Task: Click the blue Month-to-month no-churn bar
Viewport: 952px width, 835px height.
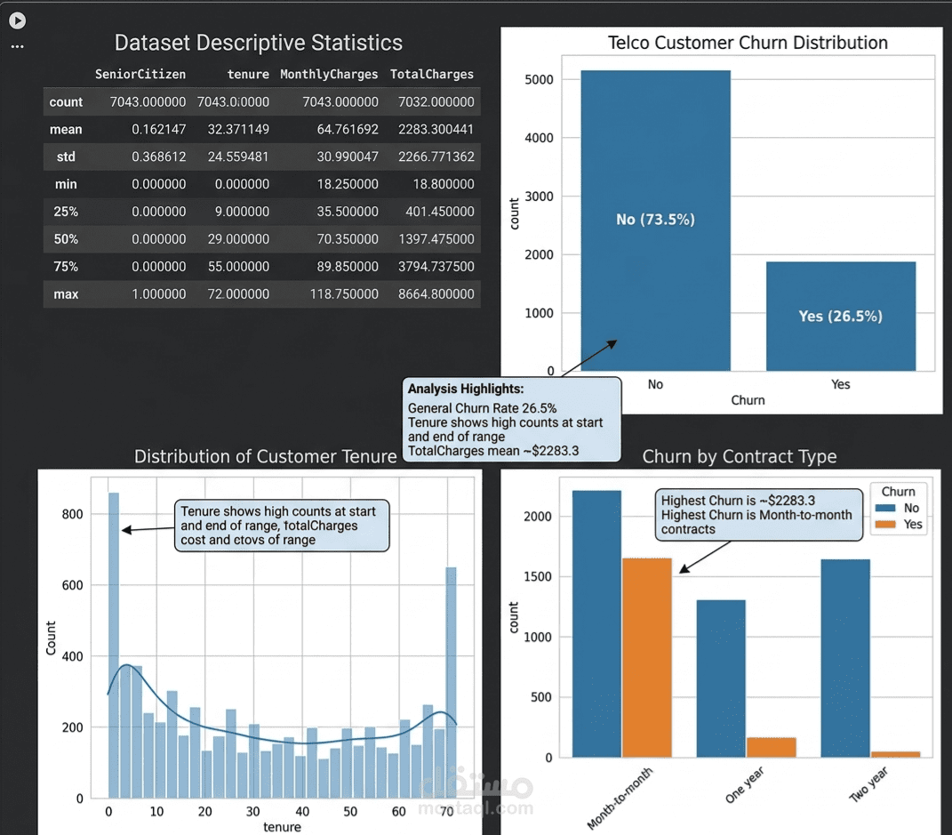Action: click(x=596, y=623)
